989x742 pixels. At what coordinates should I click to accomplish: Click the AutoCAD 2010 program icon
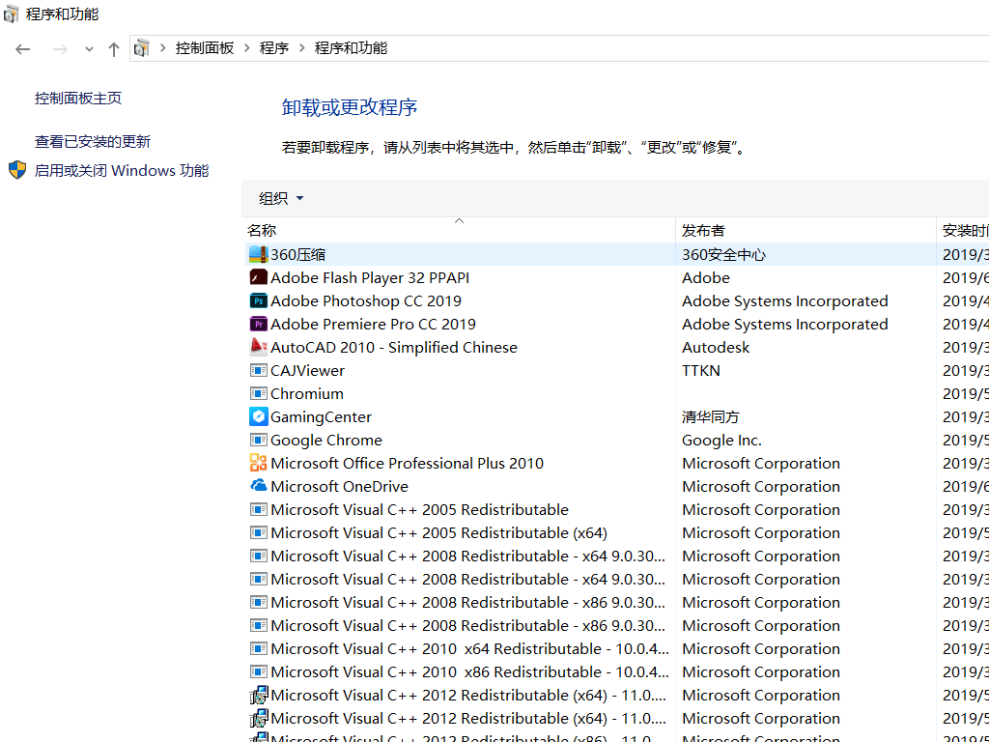[258, 347]
